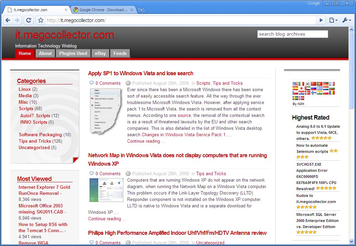
Task: Click the scrollbar up arrow
Action: pyautogui.click(x=351, y=29)
